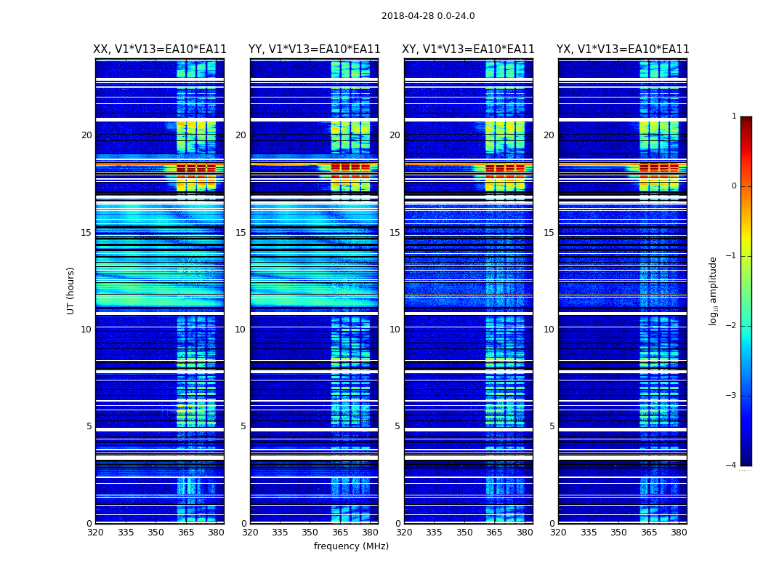
Task: Select the YY panel title text
Action: [x=314, y=49]
